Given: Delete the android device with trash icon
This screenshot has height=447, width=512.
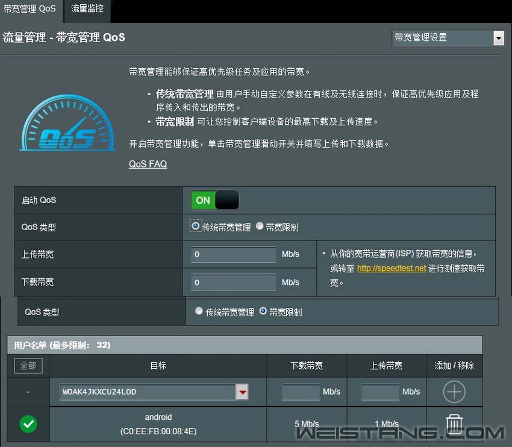Looking at the screenshot, I should [x=454, y=424].
